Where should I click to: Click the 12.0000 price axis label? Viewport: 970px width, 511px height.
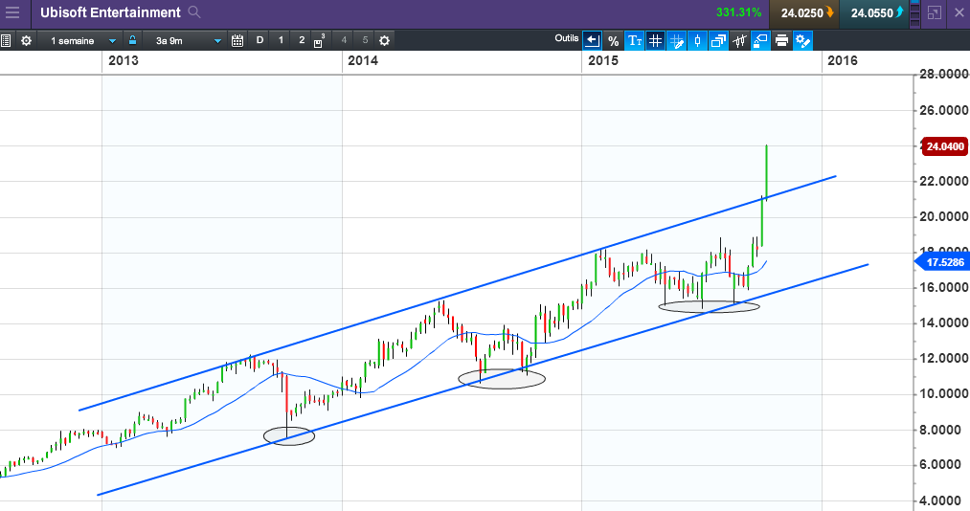(x=943, y=359)
